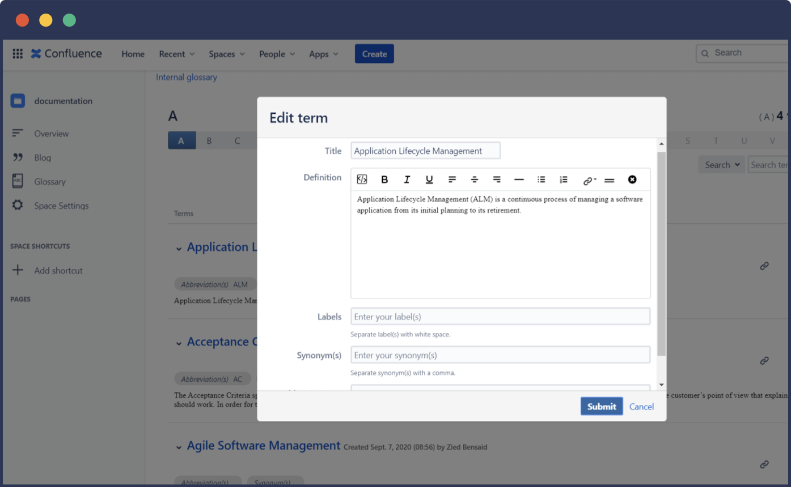Click the yellow minimize window button

coord(46,20)
